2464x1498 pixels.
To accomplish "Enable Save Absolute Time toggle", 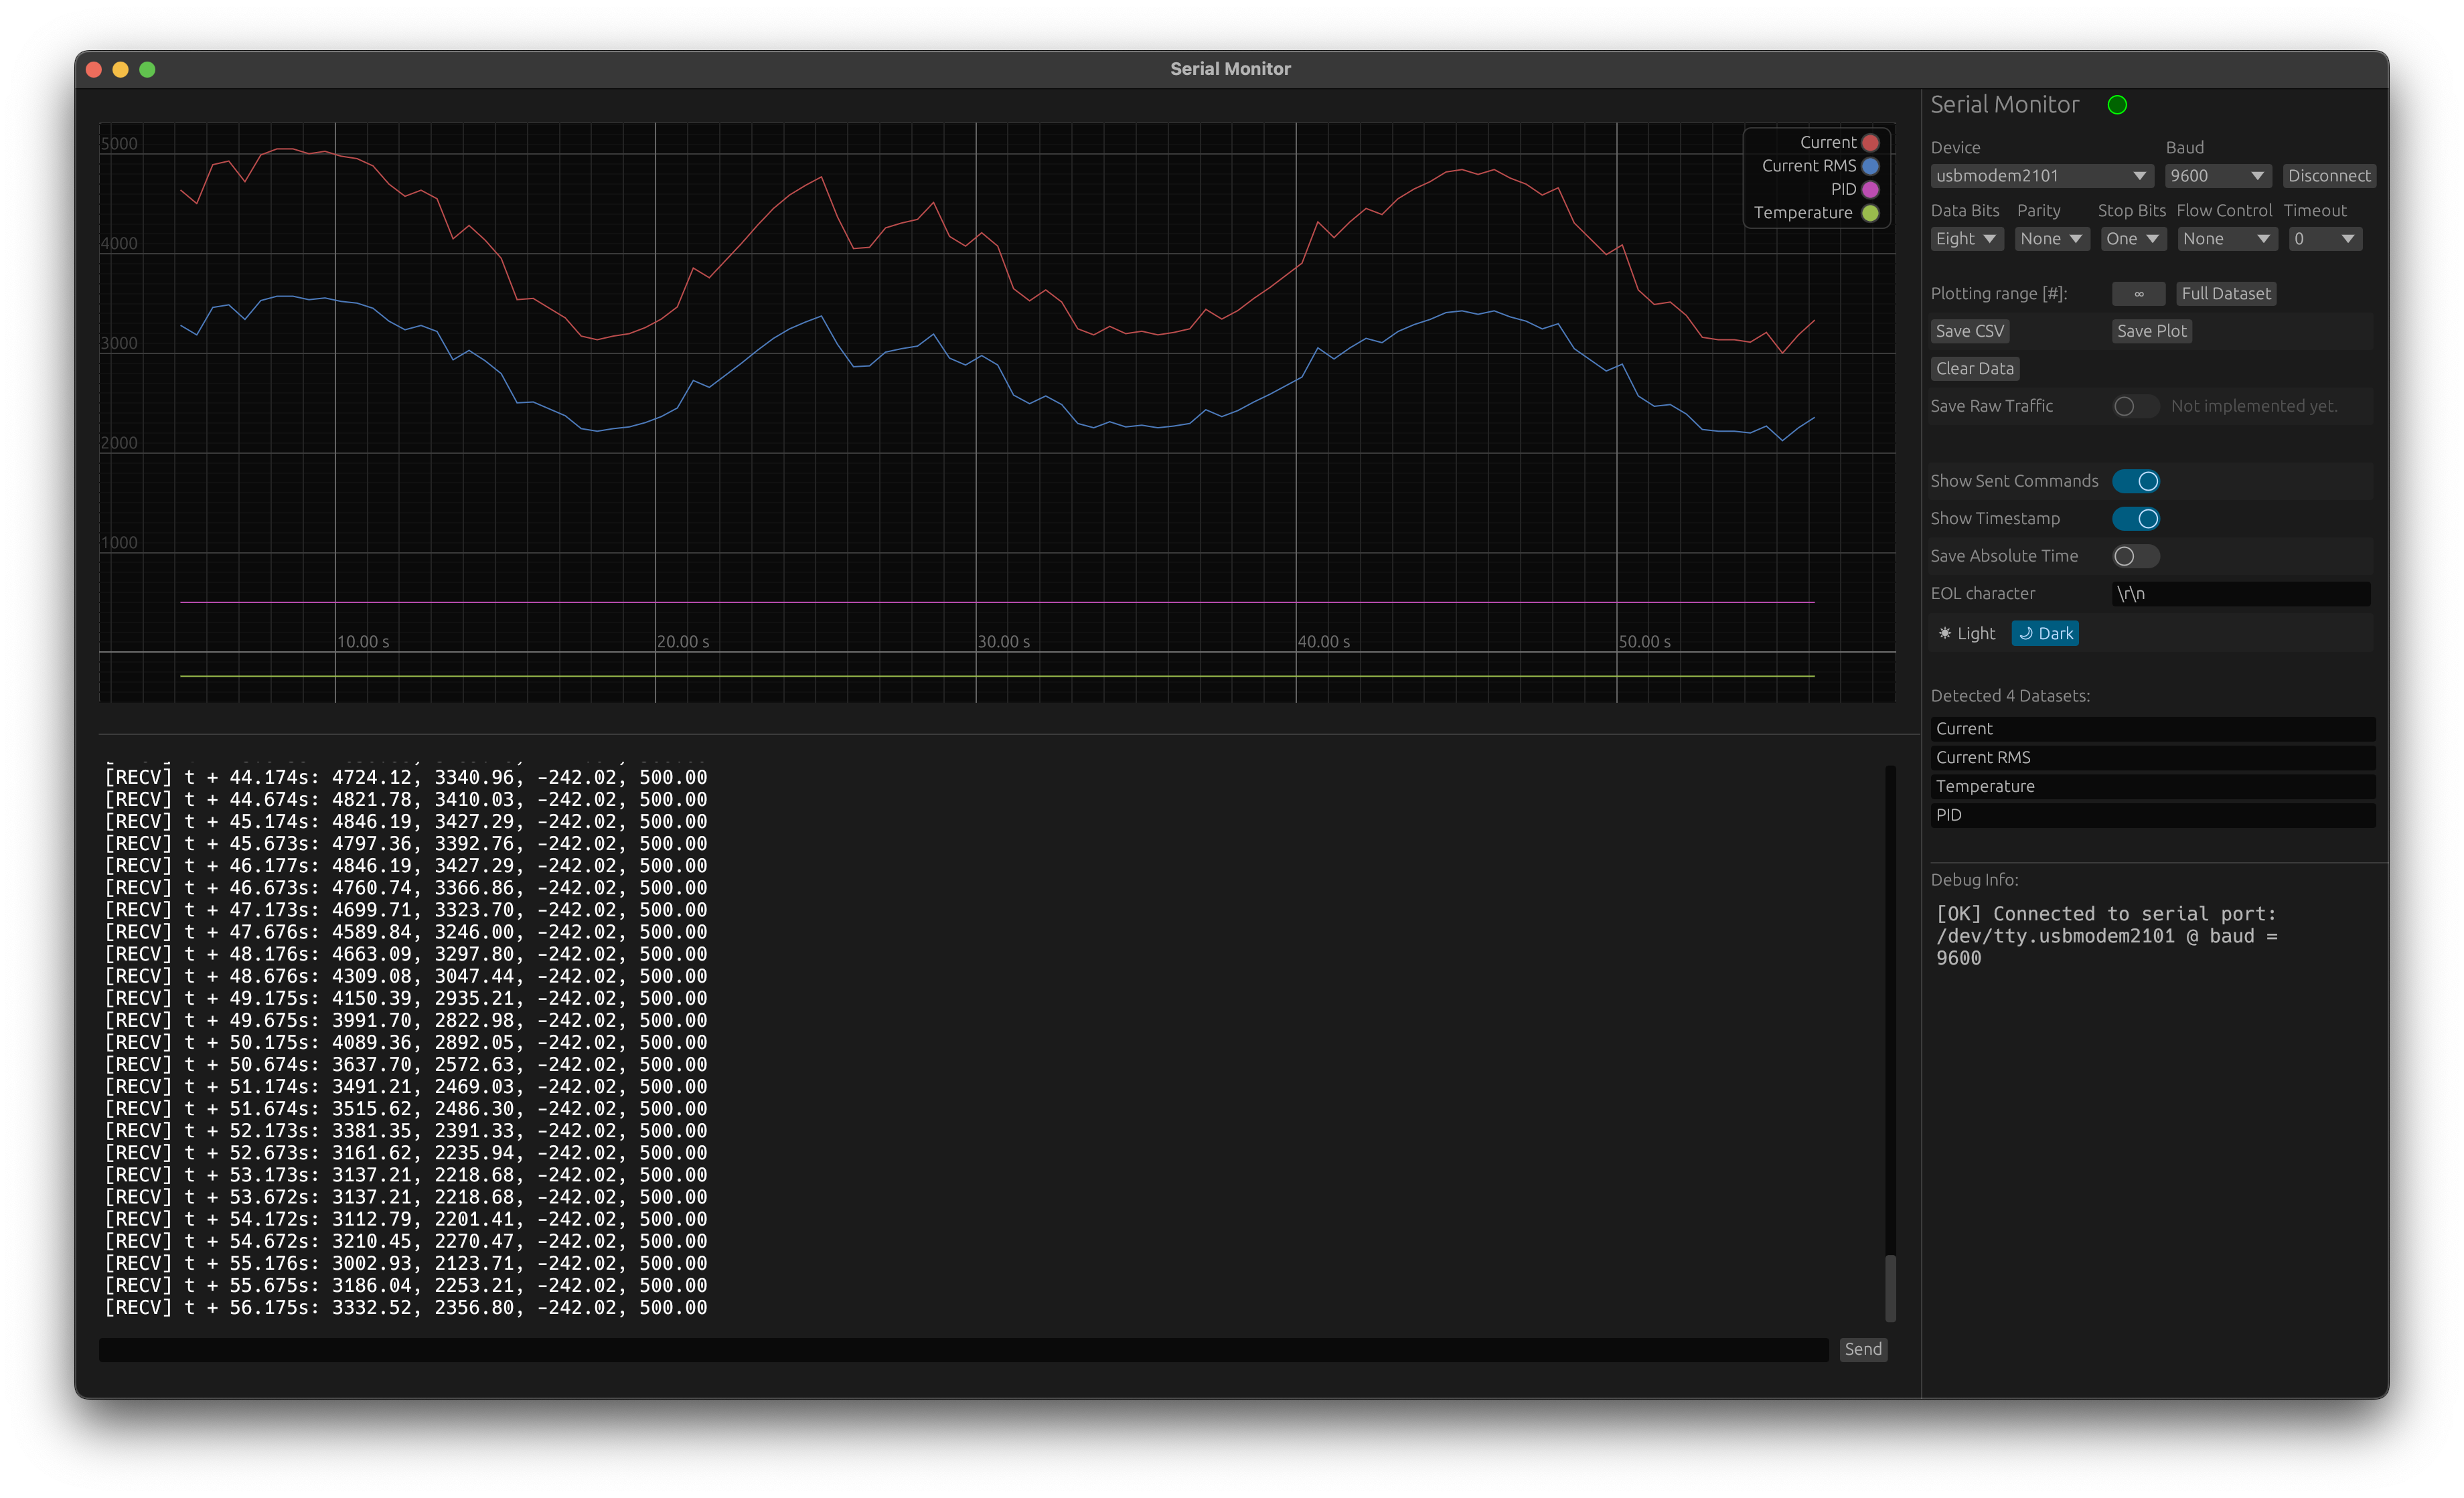I will click(x=2135, y=556).
